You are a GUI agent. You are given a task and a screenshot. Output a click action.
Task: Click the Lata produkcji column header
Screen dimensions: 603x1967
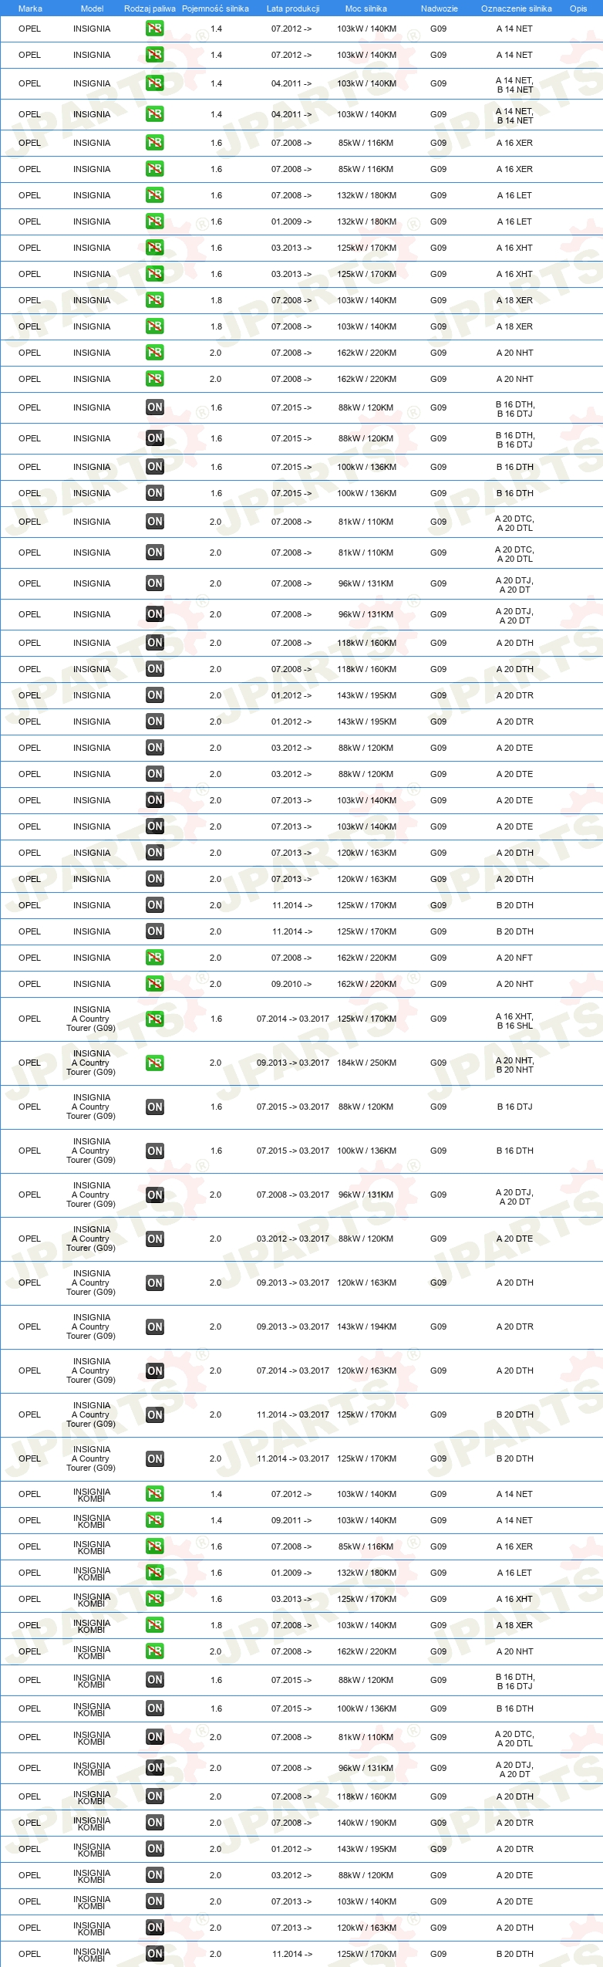[293, 8]
